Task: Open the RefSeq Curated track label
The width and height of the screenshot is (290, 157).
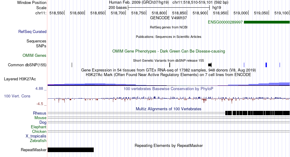Action: click(32, 32)
